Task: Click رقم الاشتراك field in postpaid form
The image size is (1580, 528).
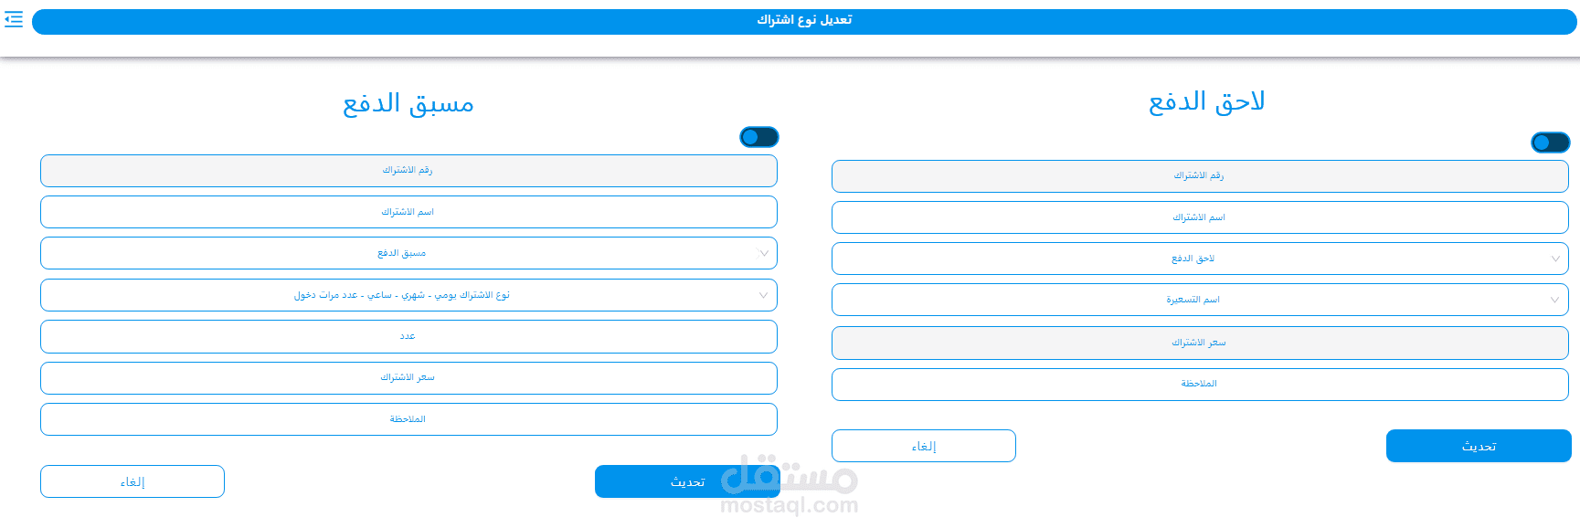Action: pos(1199,175)
